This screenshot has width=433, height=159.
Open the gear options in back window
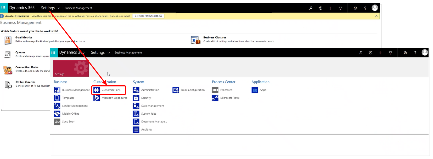[x=355, y=8]
